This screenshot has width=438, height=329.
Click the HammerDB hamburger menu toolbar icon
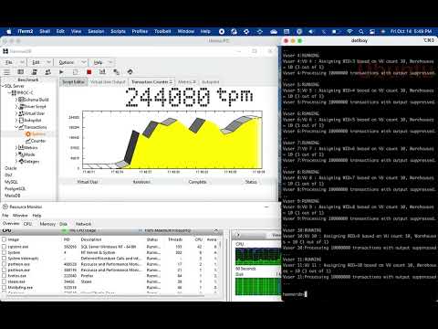click(6, 72)
